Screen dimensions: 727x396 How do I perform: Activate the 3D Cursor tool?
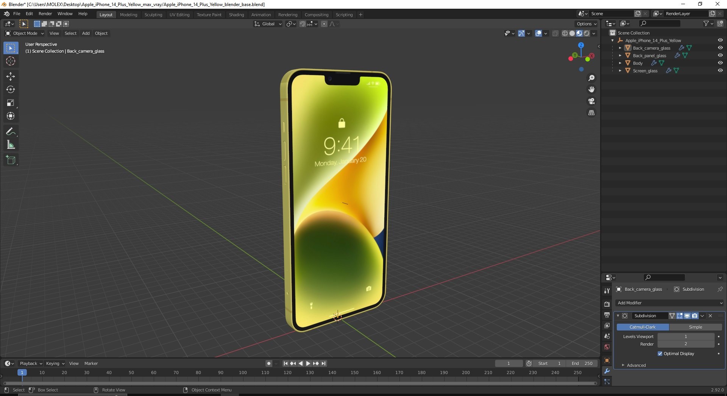coord(11,61)
